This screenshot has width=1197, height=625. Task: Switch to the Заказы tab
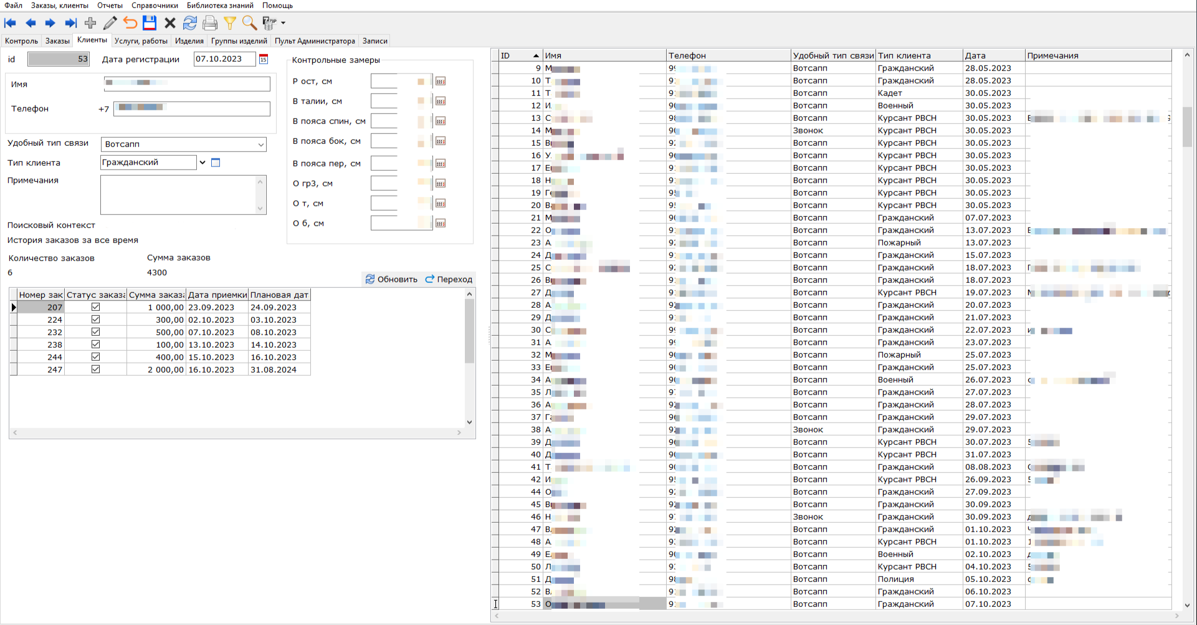57,41
